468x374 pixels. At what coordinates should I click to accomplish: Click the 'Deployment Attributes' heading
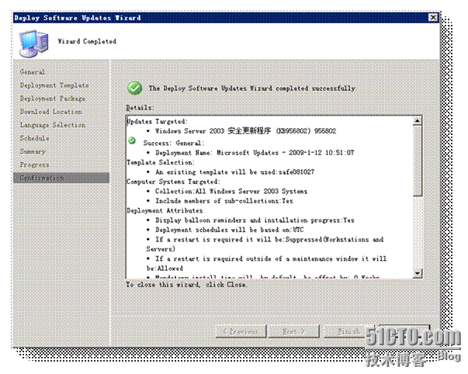pyautogui.click(x=165, y=211)
